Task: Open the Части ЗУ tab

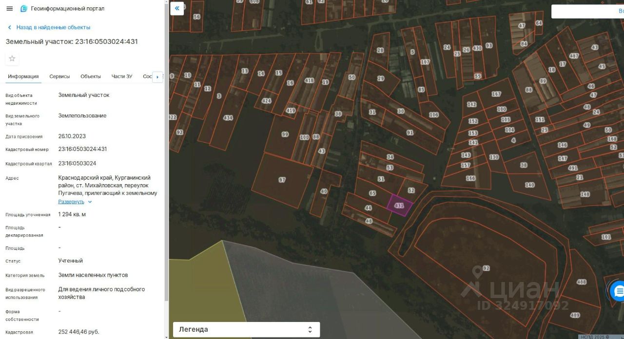Action: [x=122, y=76]
